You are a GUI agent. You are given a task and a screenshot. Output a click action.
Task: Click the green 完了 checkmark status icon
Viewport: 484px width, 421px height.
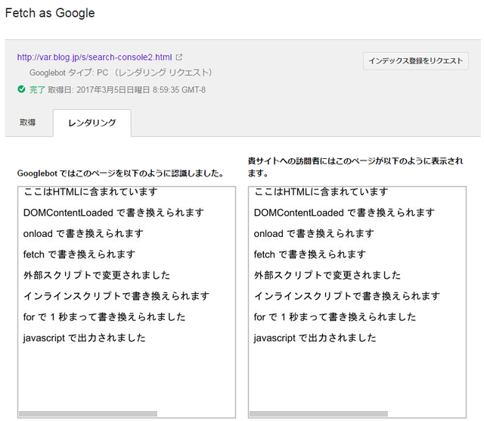pyautogui.click(x=21, y=89)
